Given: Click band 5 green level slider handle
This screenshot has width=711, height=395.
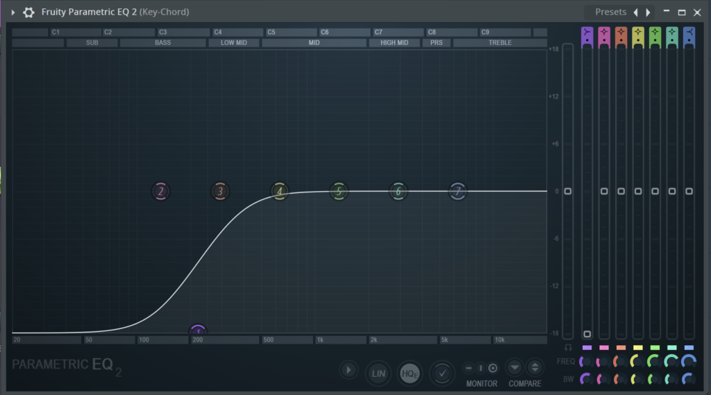Looking at the screenshot, I should 655,192.
